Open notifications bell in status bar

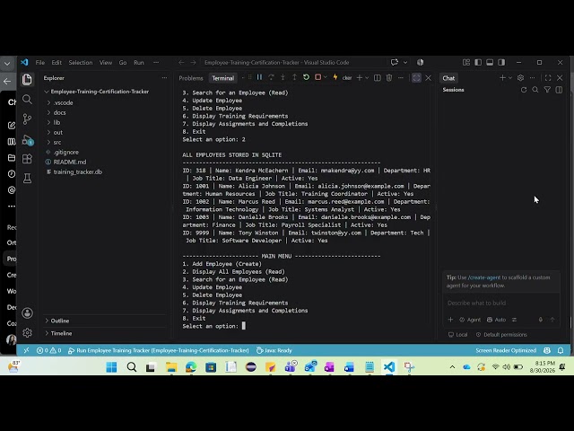point(561,350)
